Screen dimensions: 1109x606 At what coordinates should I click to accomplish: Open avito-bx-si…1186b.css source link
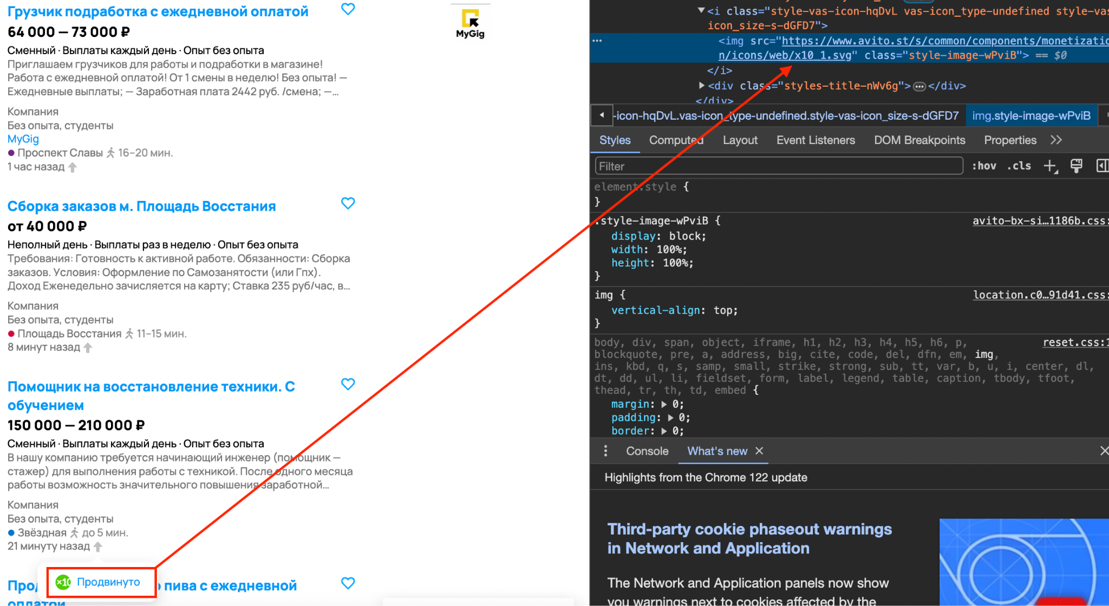(1040, 221)
